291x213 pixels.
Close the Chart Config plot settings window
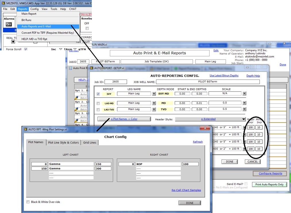(205, 128)
